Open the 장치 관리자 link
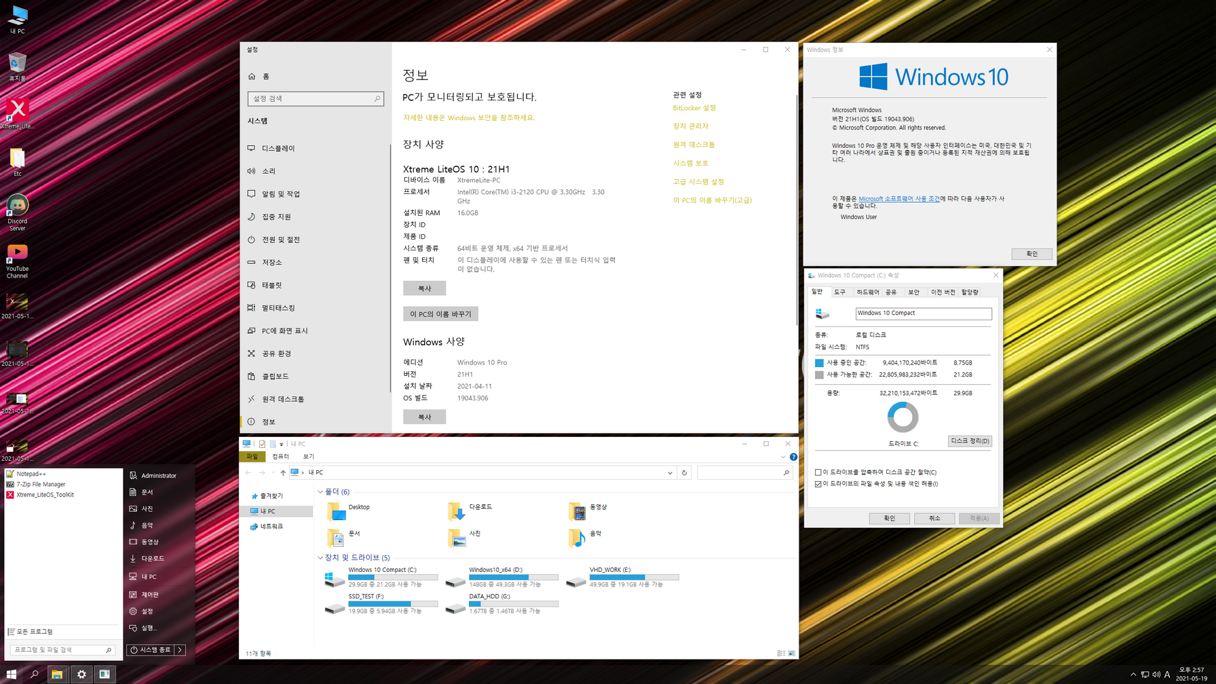This screenshot has height=684, width=1216. pos(690,126)
